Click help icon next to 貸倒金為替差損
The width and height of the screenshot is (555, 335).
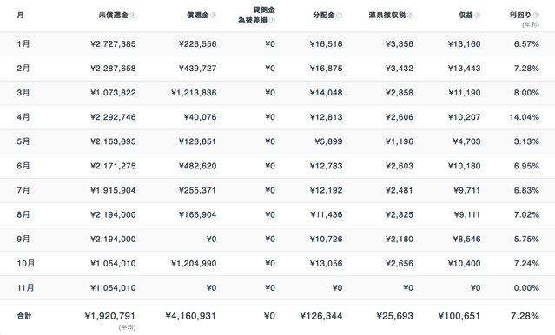point(272,21)
